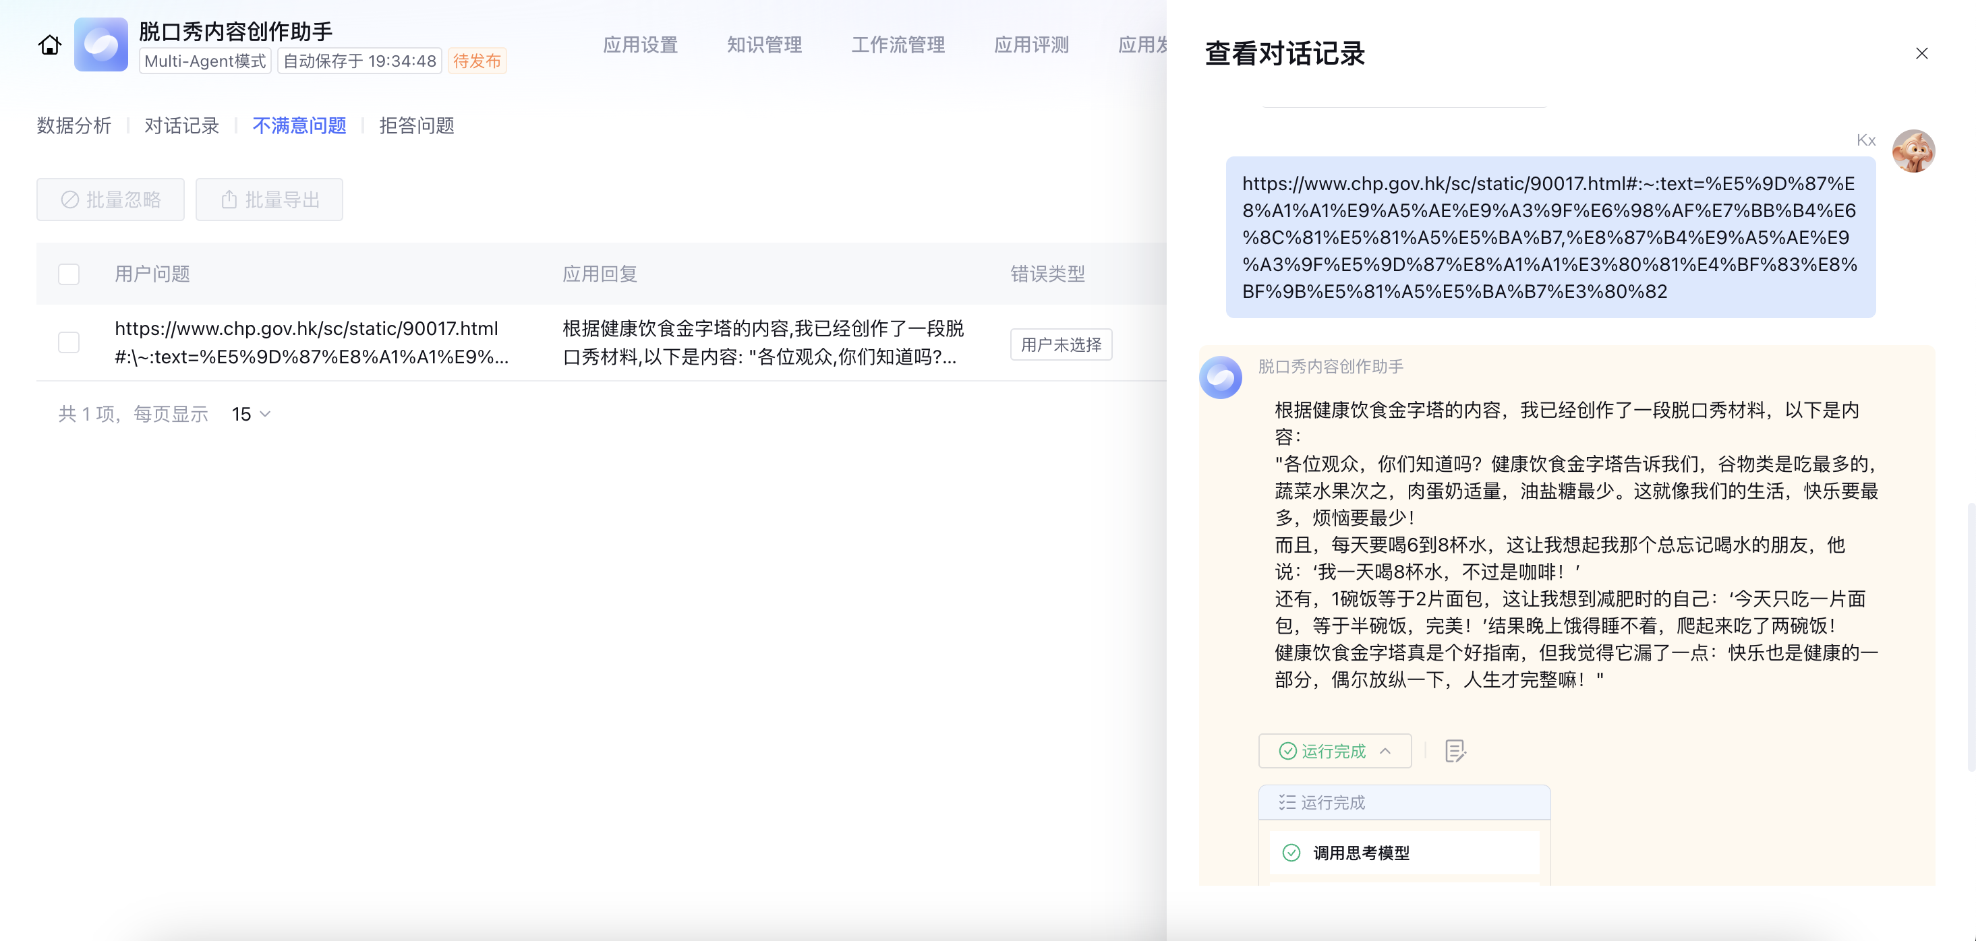Click the 用户未选择 error type tag

[1060, 344]
